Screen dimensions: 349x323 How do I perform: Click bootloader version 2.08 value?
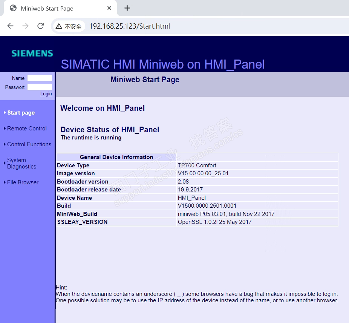click(x=183, y=182)
